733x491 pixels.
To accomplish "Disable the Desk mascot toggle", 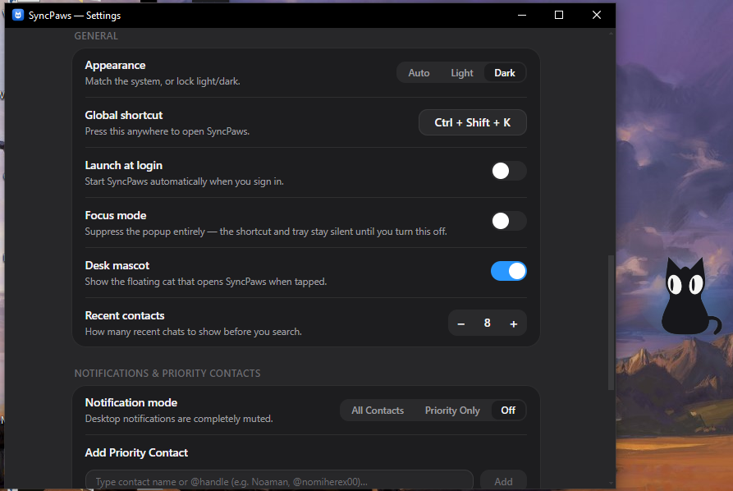I will 509,271.
